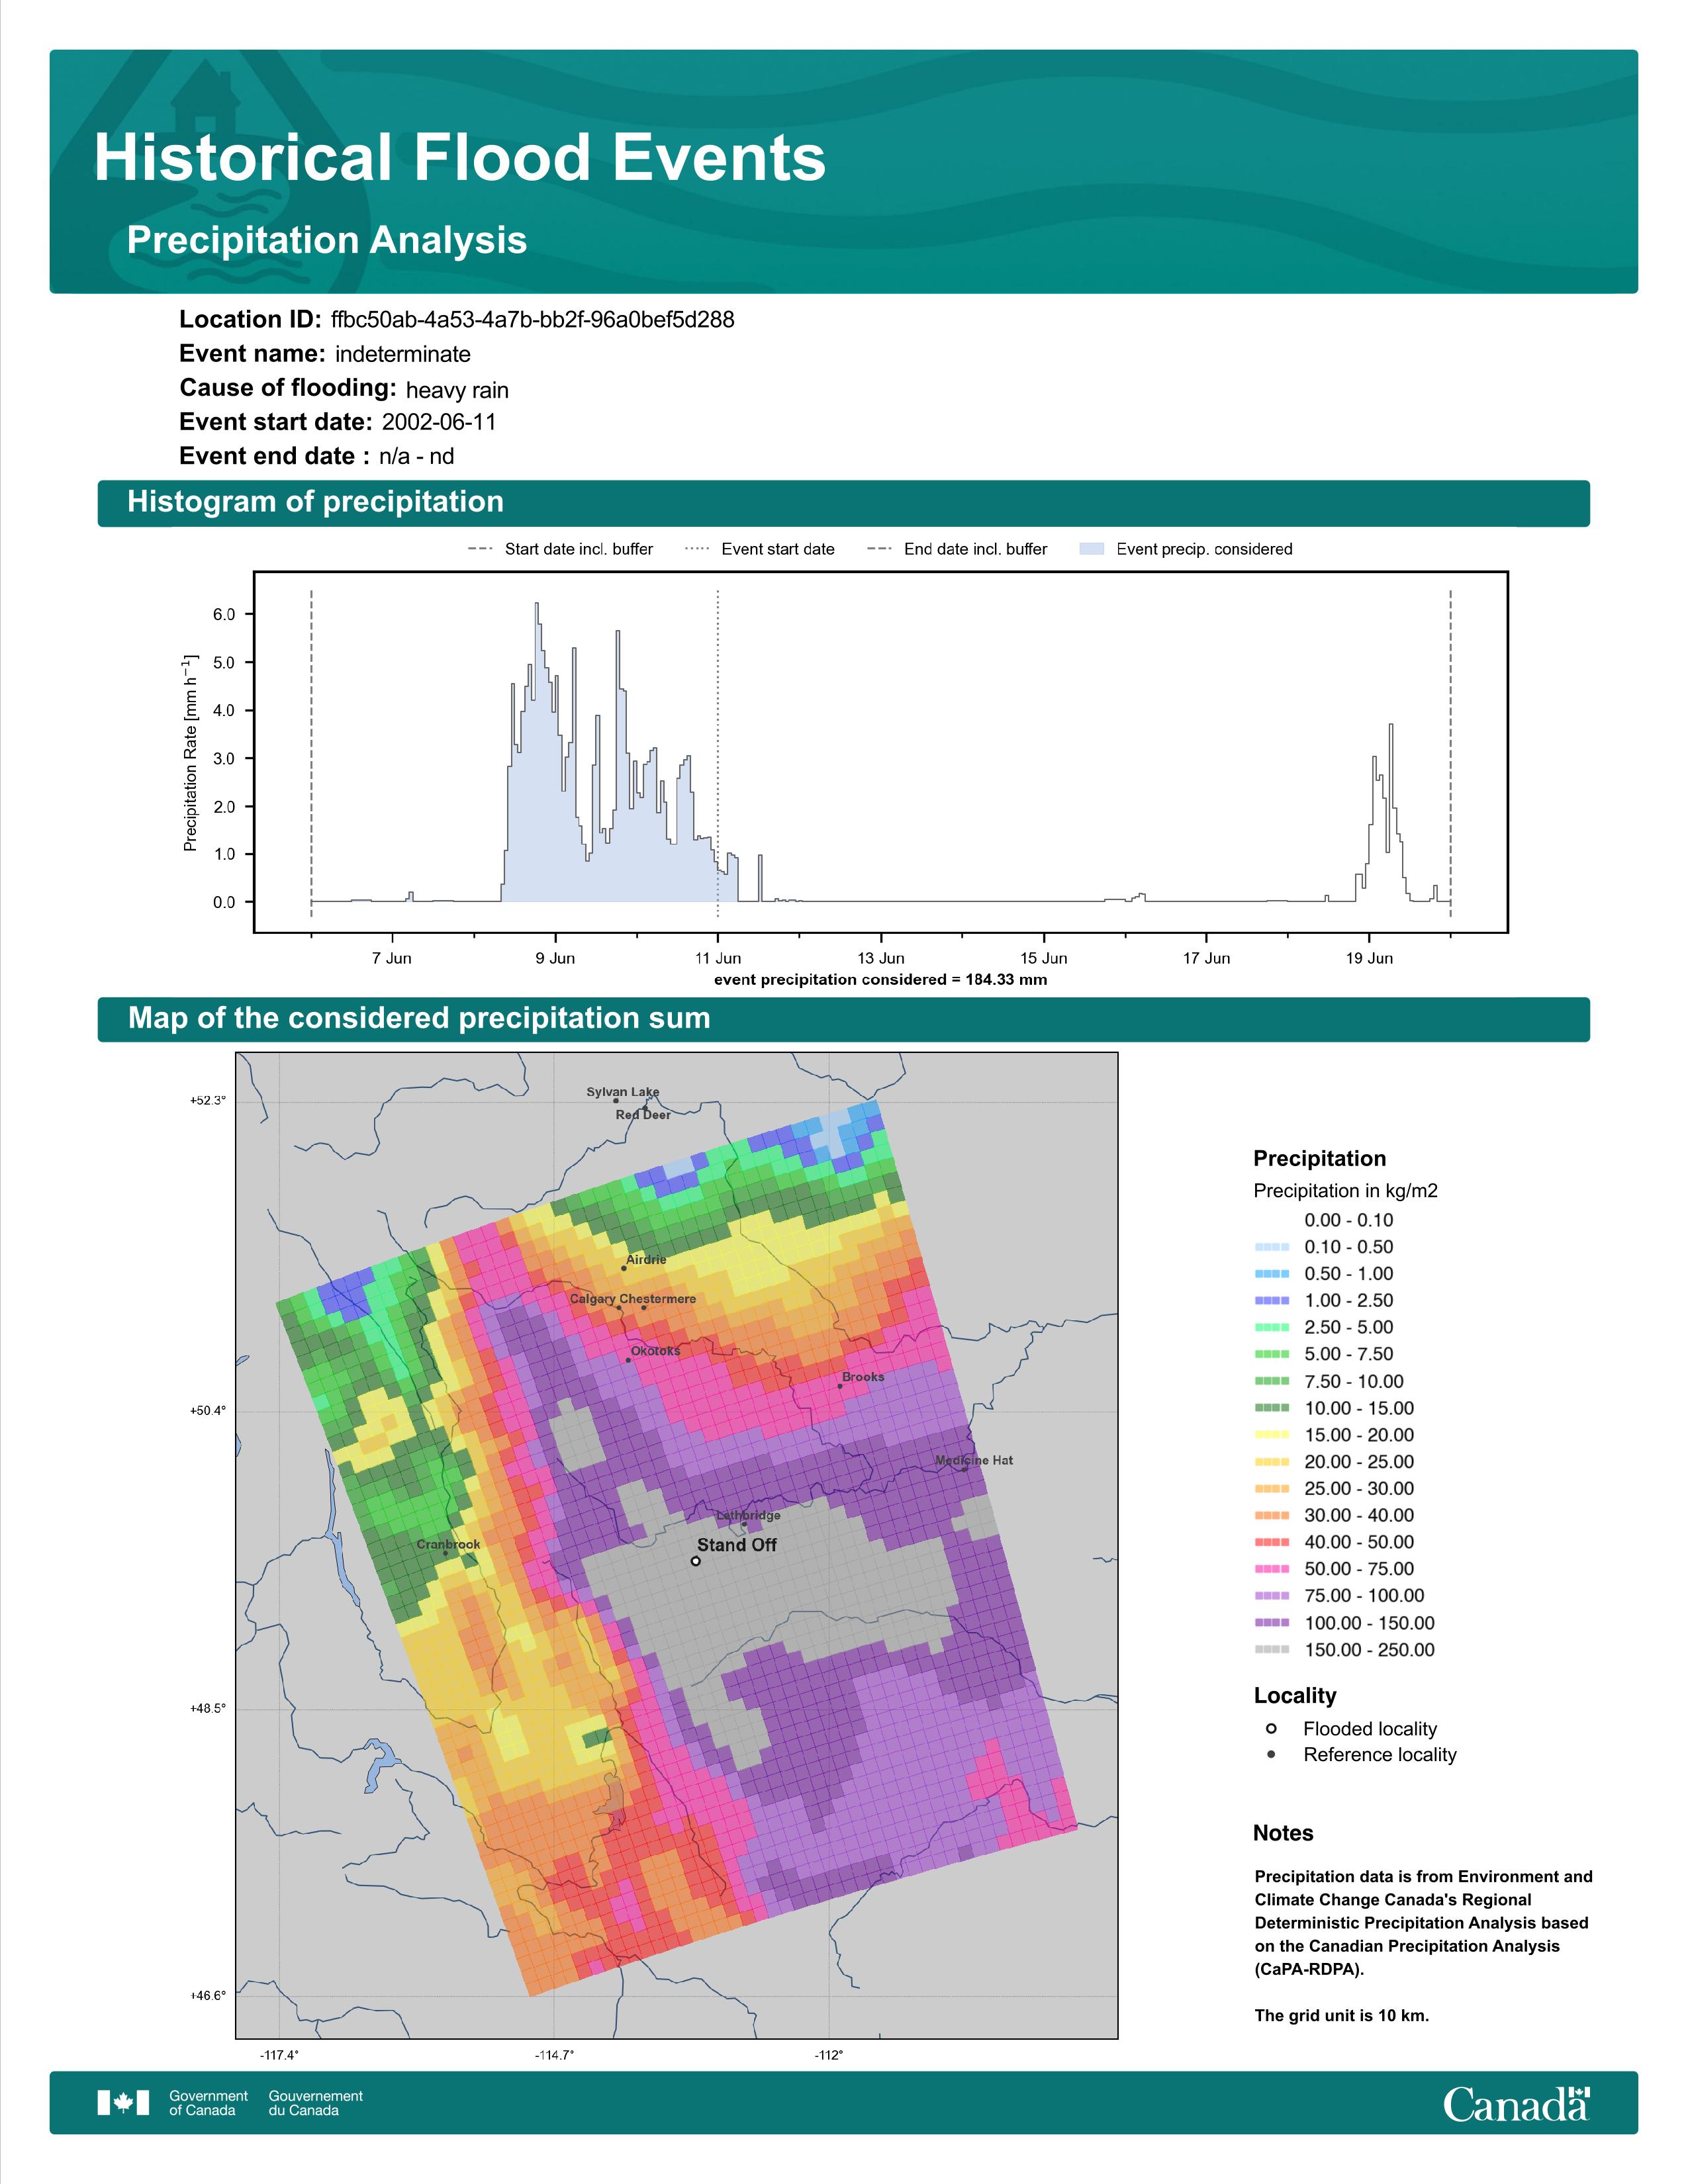Click the 'heavy rain' cause text
Screen dimensions: 1688x2184
pyautogui.click(x=457, y=390)
